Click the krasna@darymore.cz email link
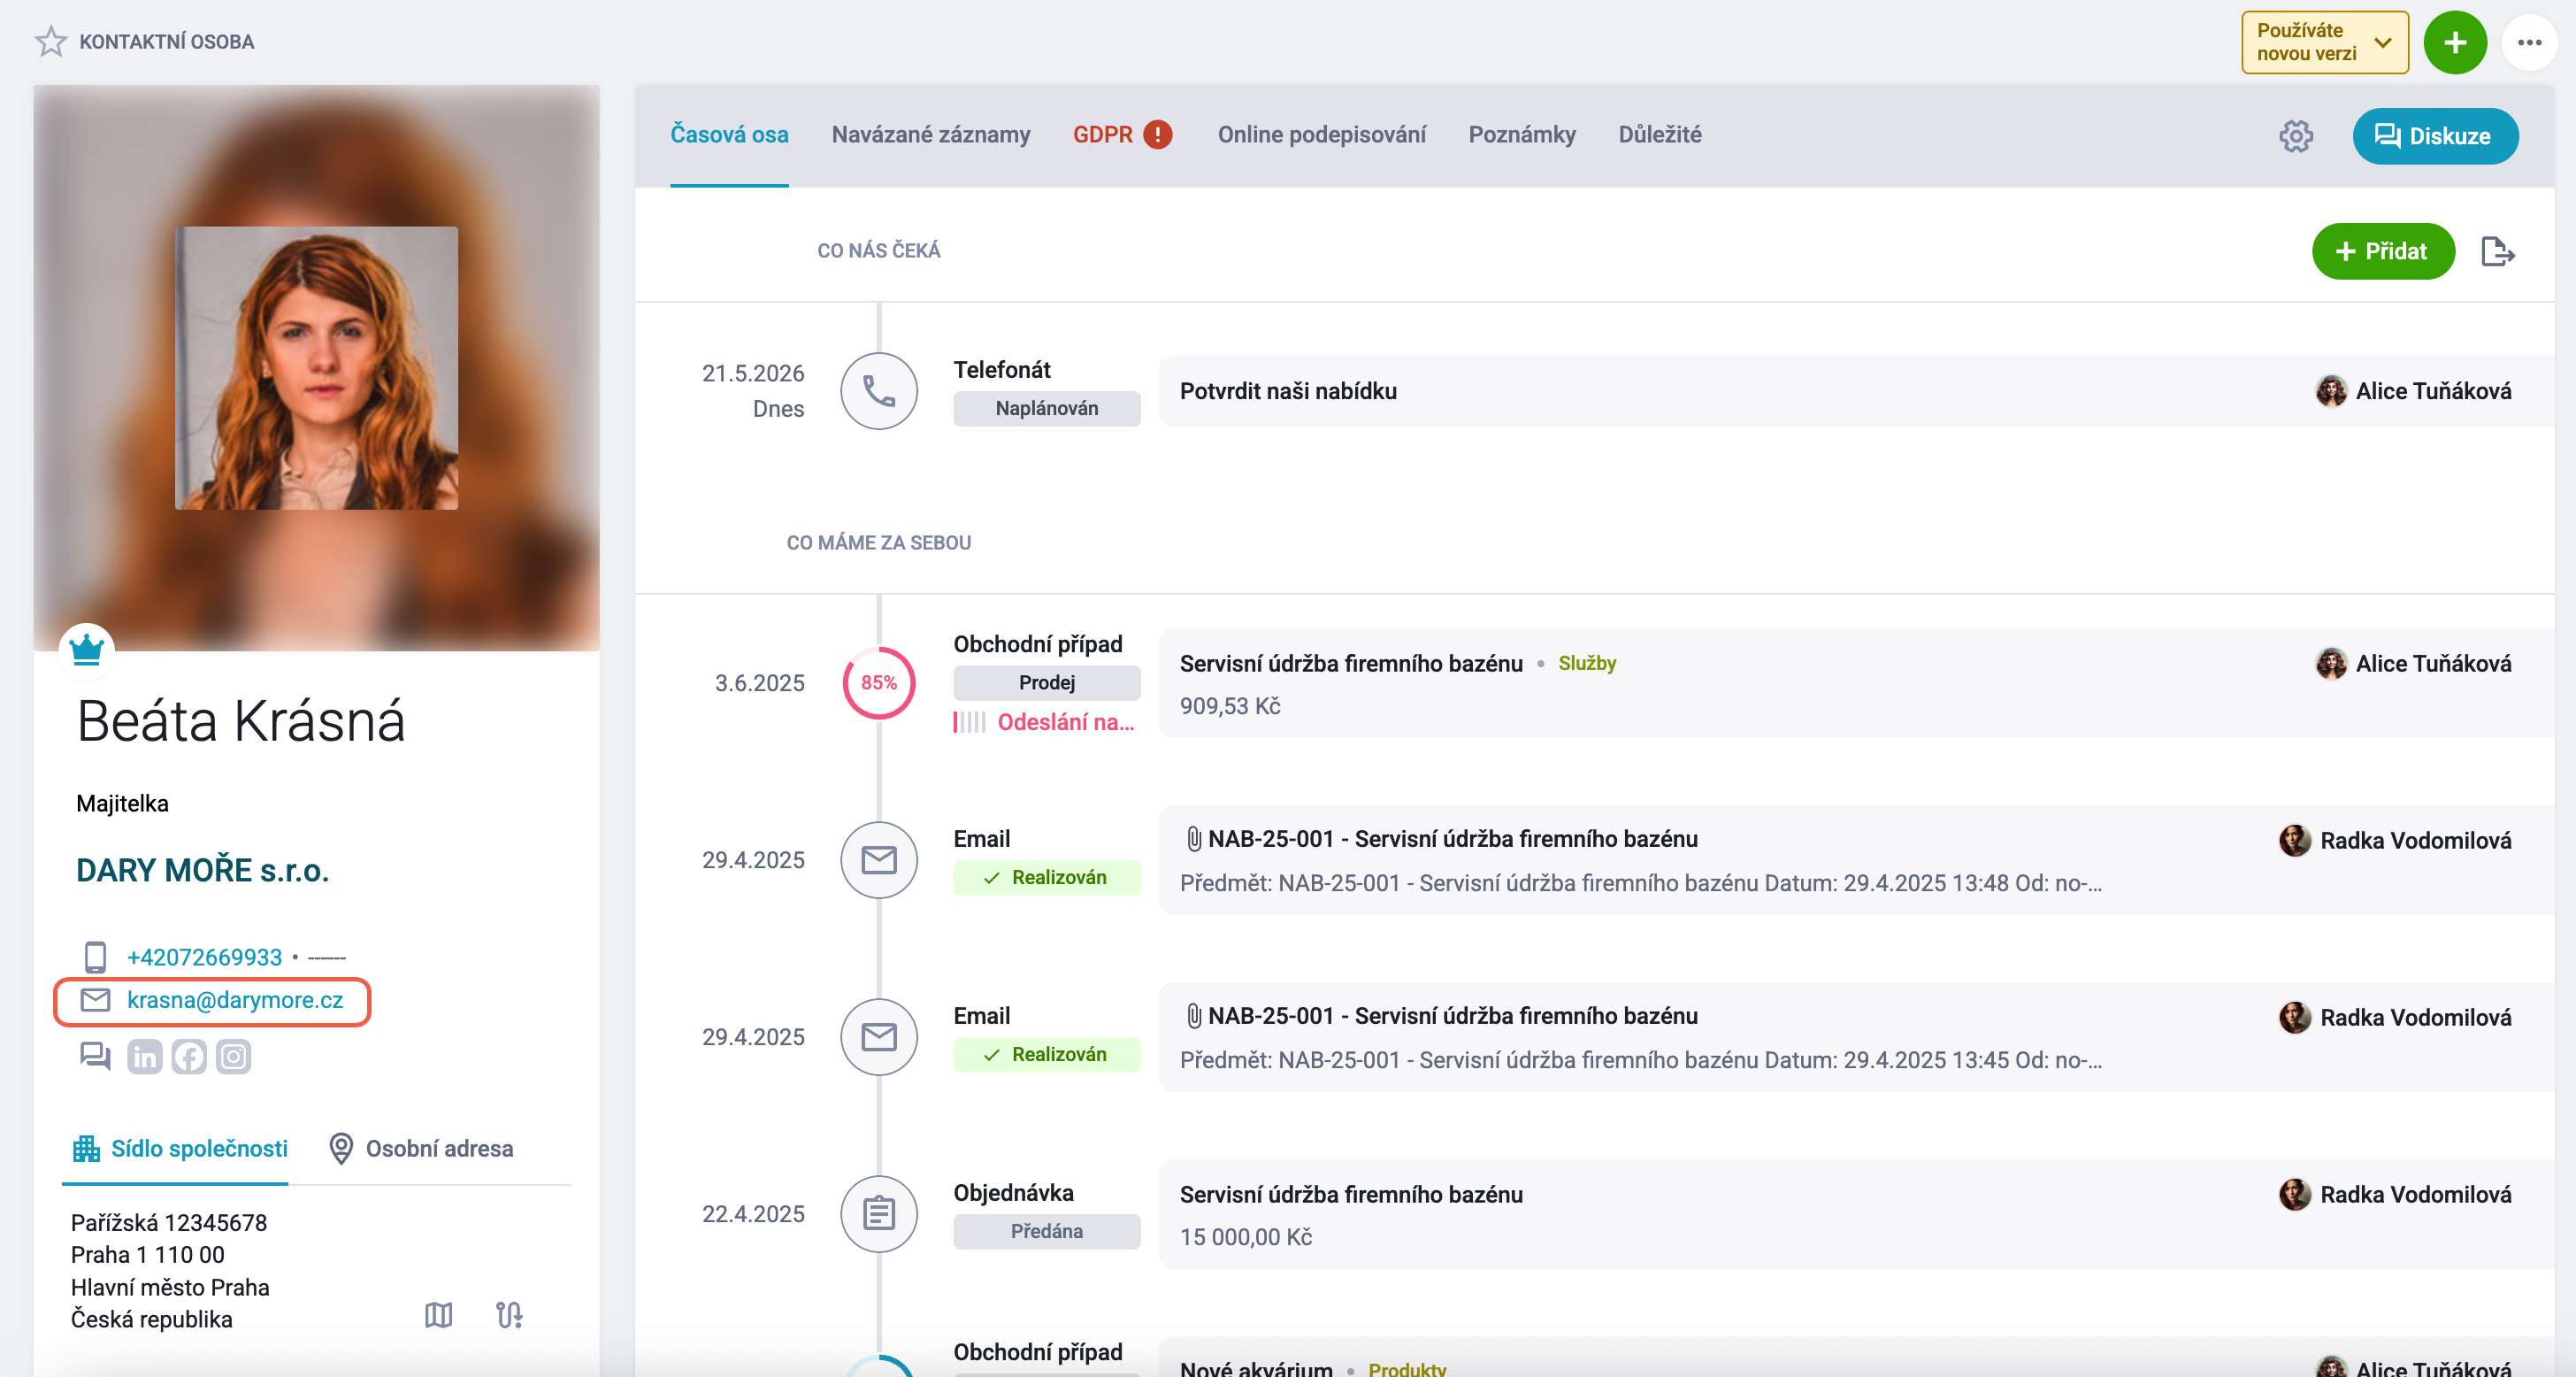The width and height of the screenshot is (2576, 1377). [x=234, y=1000]
